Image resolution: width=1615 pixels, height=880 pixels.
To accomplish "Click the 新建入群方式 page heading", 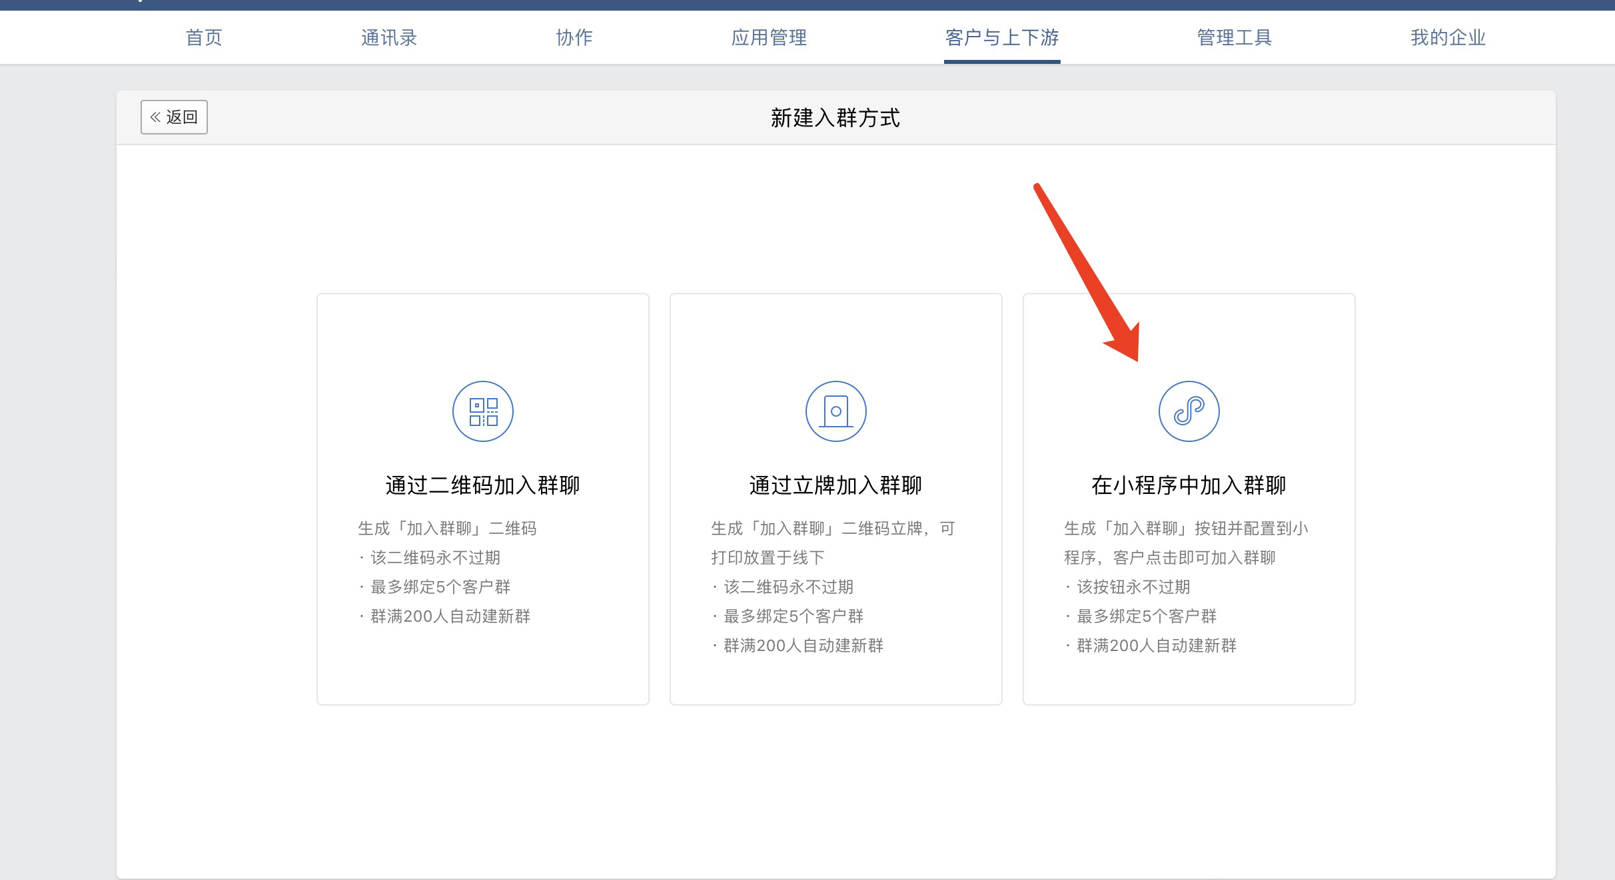I will [835, 118].
